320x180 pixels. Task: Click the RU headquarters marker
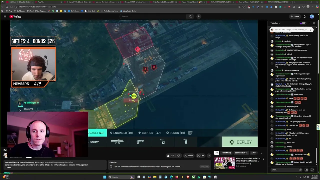tap(137, 49)
